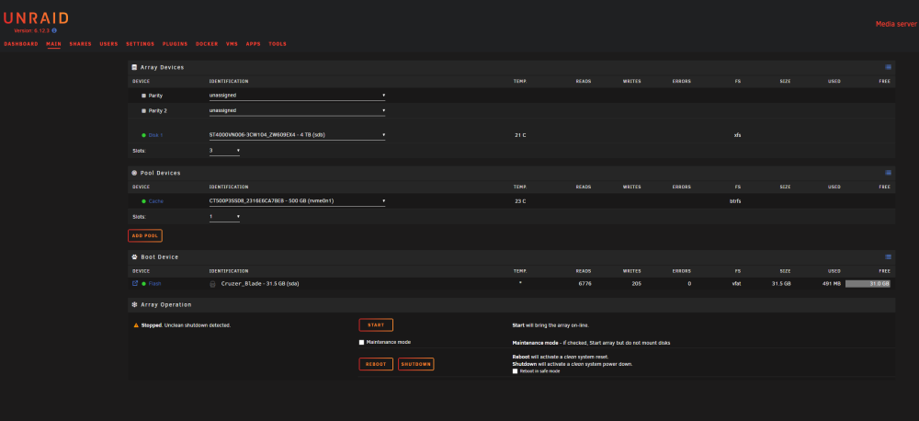Open the Disk 1 device link
Viewport: 919px width, 421px height.
(155, 135)
